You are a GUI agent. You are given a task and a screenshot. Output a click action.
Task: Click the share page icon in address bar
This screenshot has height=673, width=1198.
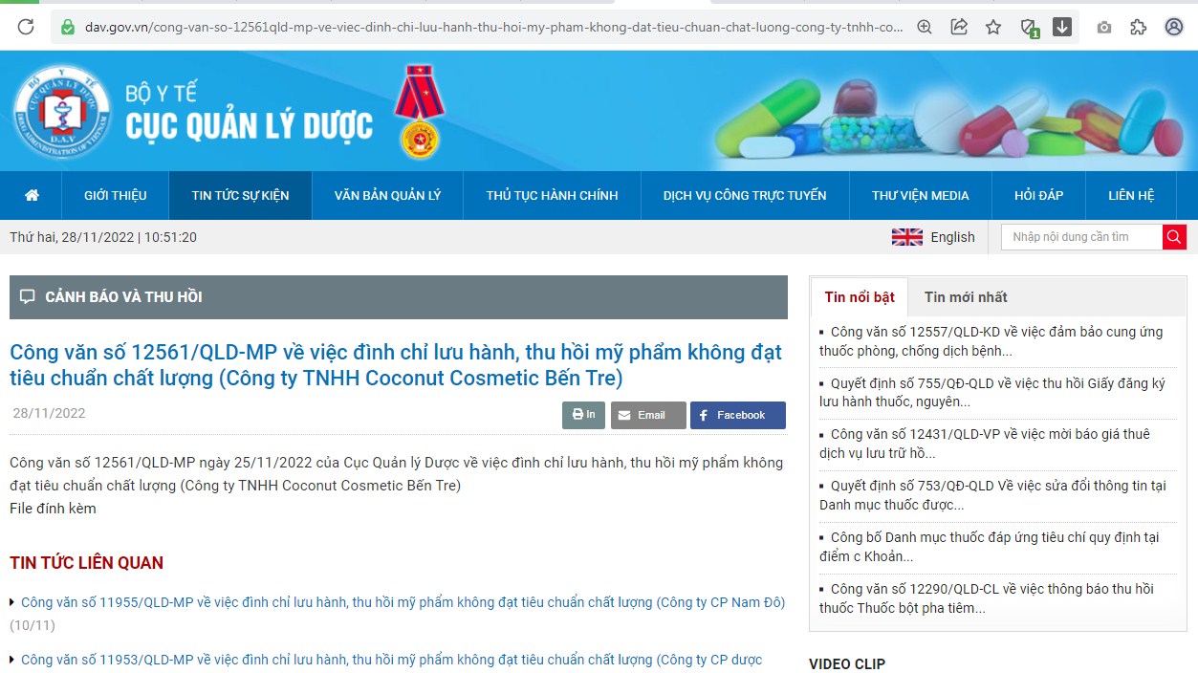click(x=959, y=27)
